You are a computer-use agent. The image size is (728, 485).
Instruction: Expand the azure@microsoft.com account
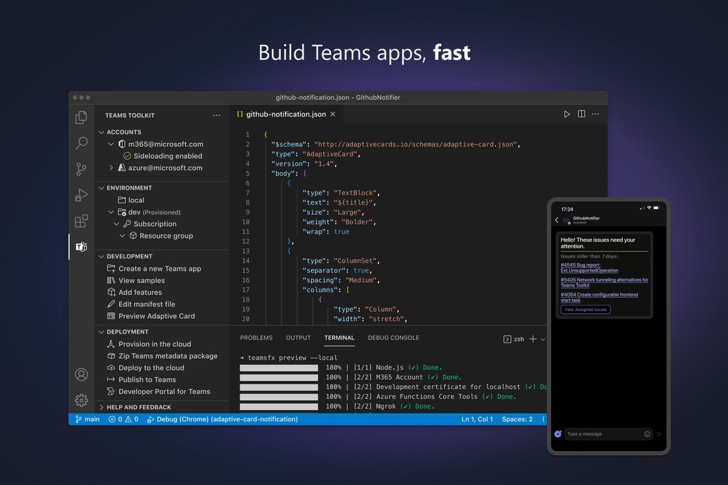coord(111,168)
